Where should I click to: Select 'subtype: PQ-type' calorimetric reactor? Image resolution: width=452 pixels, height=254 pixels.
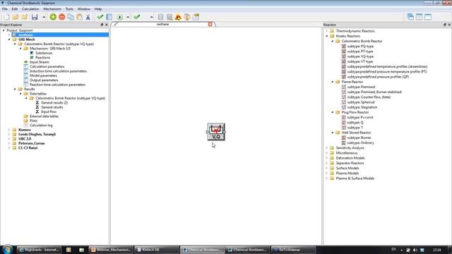pos(360,47)
